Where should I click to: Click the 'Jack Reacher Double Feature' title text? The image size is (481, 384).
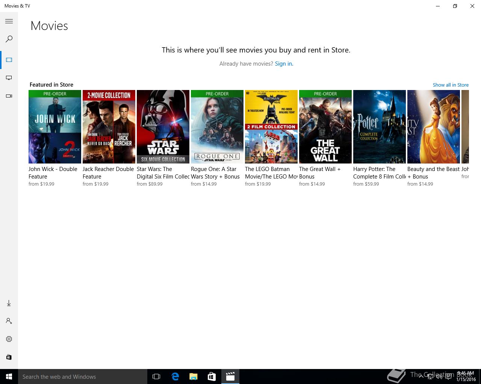[x=108, y=173]
